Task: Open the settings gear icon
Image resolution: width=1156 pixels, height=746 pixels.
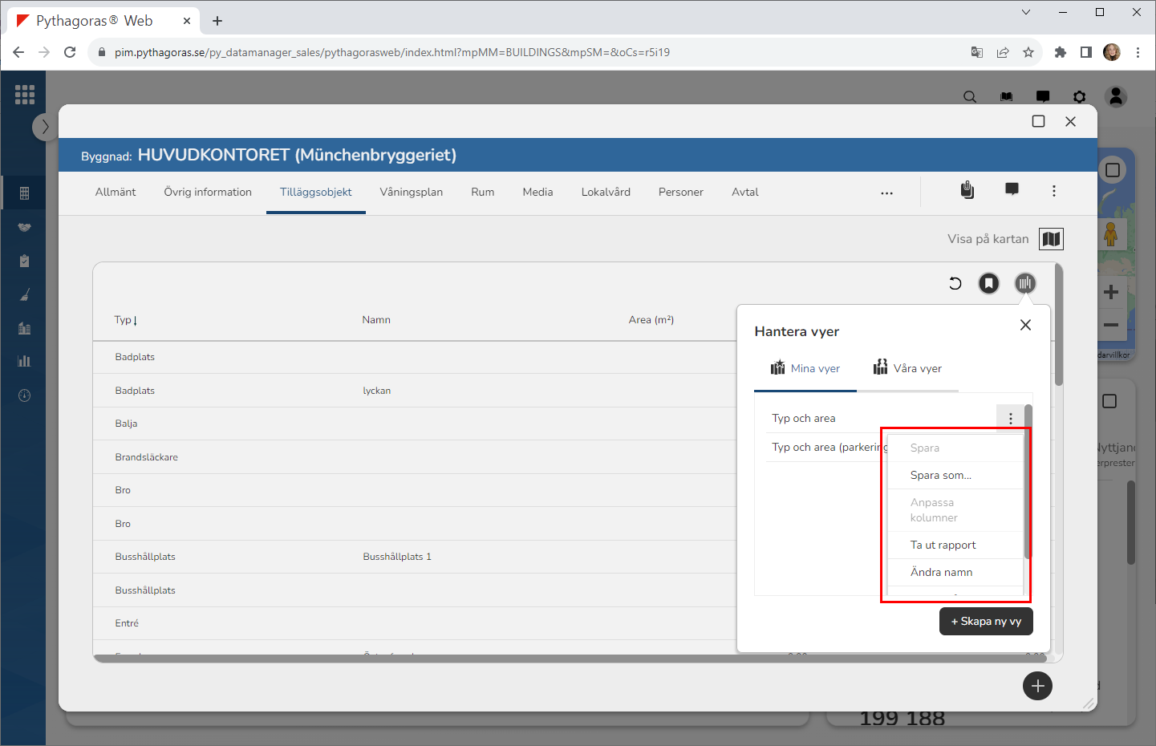Action: coord(1079,97)
